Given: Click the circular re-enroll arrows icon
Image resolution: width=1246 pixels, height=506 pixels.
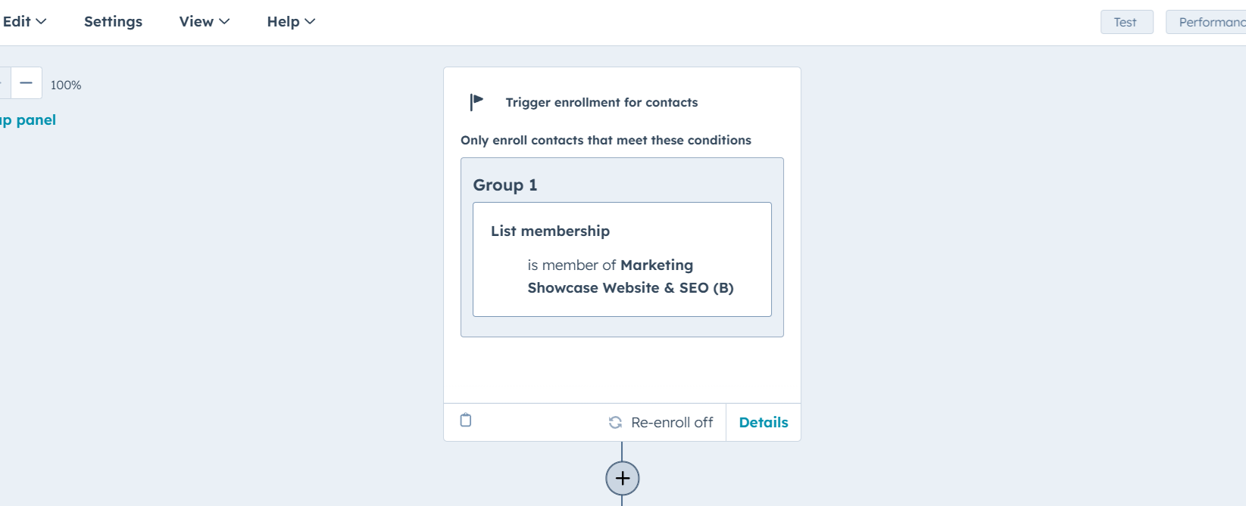Looking at the screenshot, I should pyautogui.click(x=614, y=422).
